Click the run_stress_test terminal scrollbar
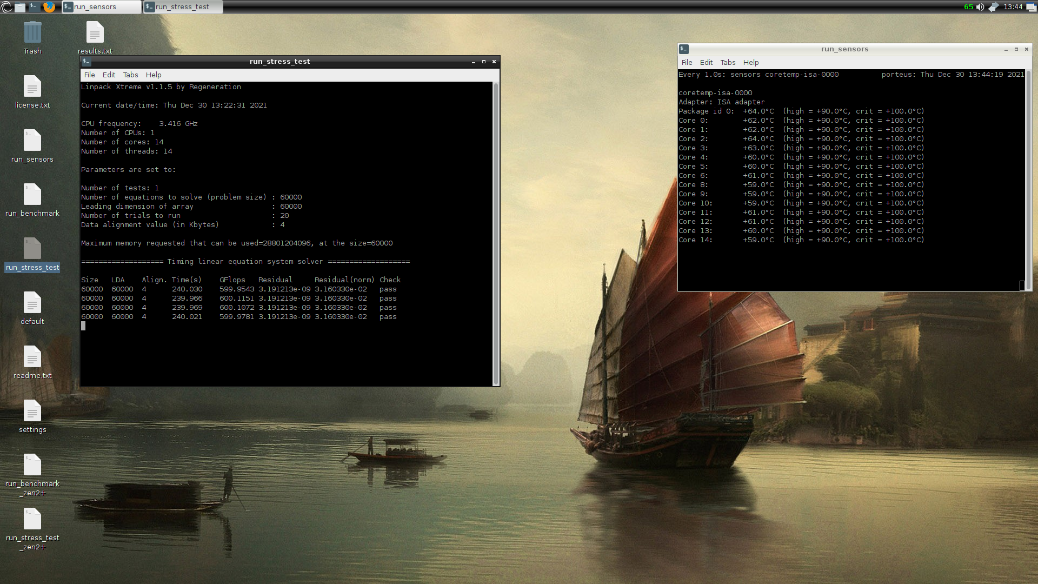The image size is (1038, 584). (496, 233)
